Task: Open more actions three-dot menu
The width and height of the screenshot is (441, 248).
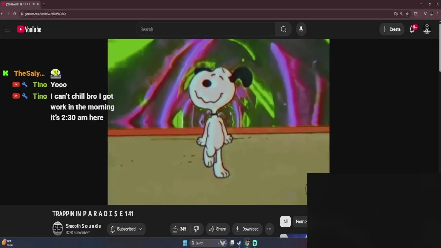Action: (x=269, y=229)
